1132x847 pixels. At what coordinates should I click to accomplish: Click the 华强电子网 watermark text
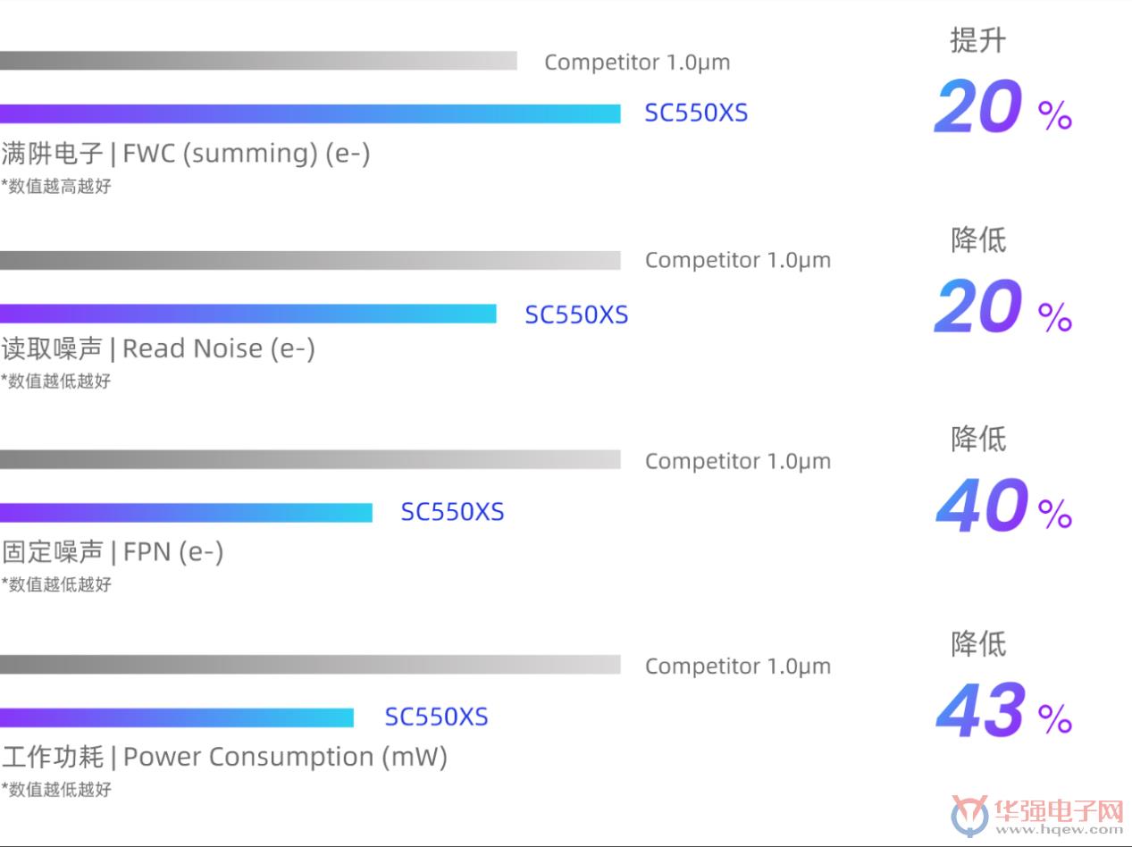(1060, 809)
